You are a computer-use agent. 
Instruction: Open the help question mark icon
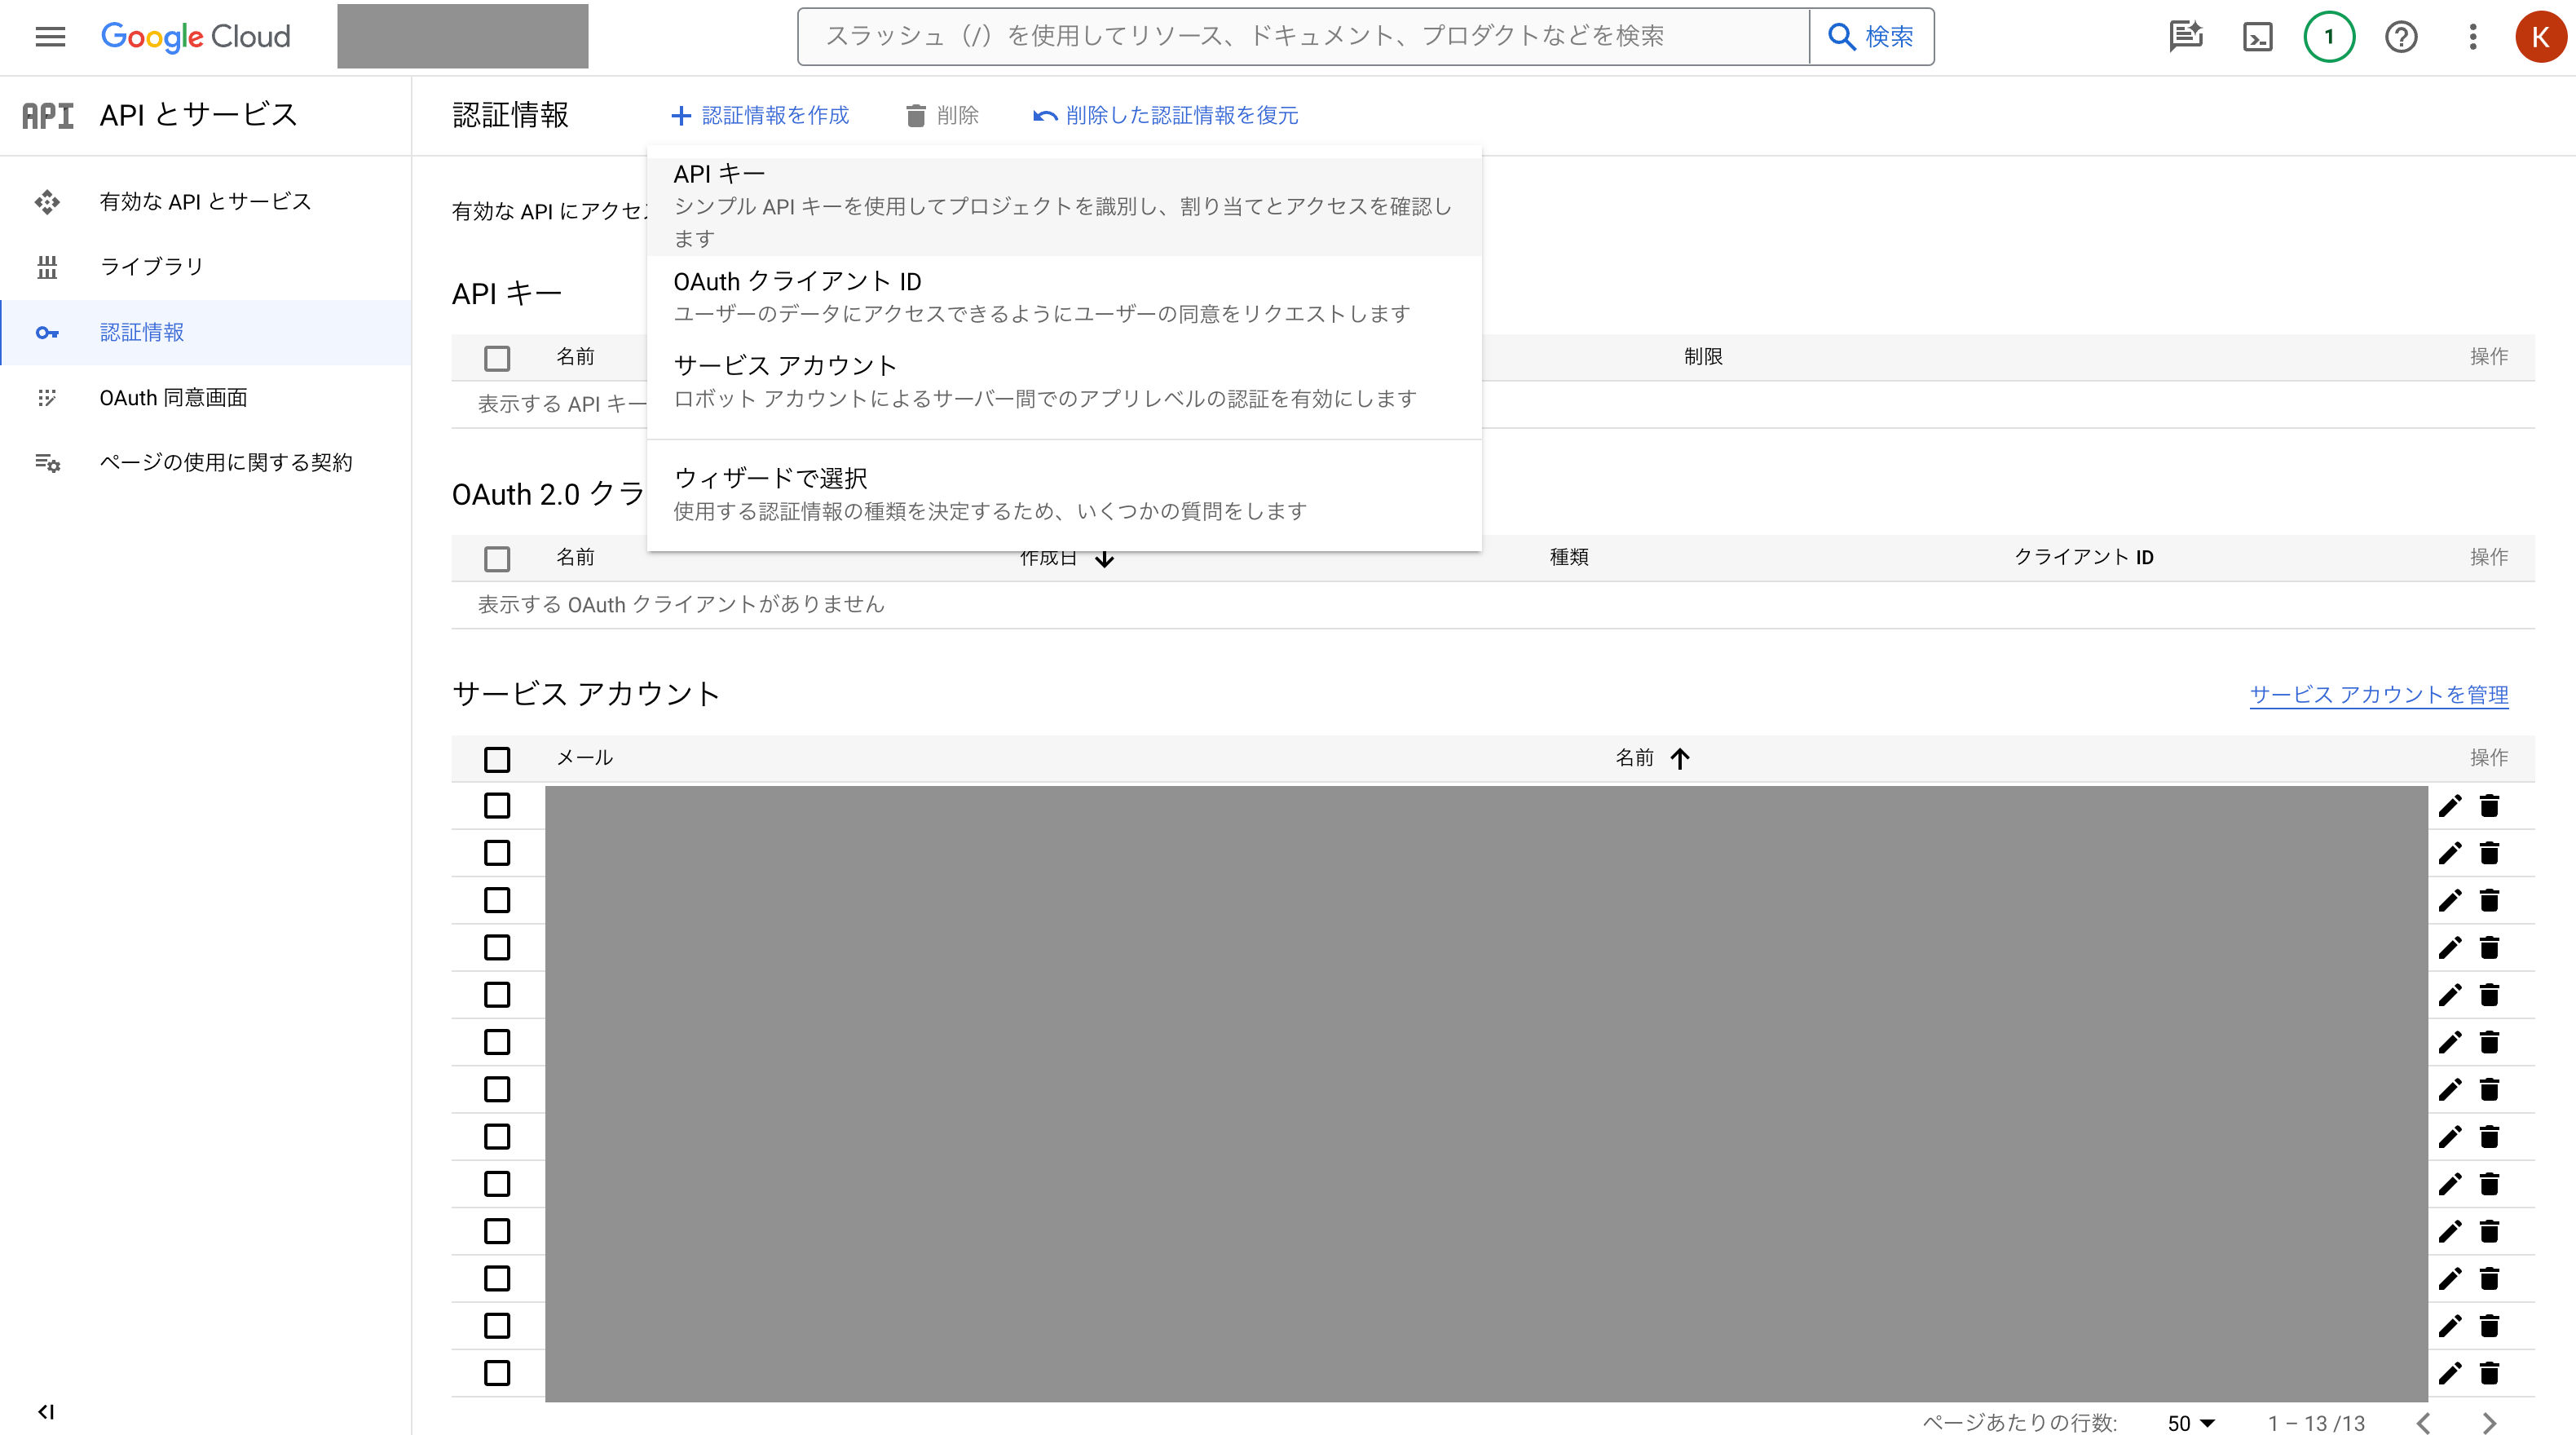tap(2401, 37)
